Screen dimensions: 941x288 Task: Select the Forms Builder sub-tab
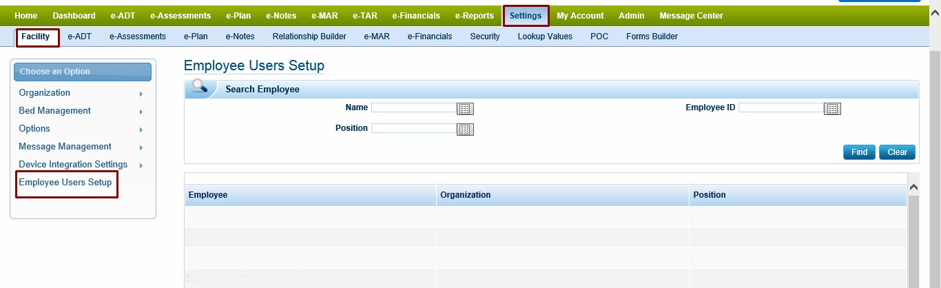652,37
